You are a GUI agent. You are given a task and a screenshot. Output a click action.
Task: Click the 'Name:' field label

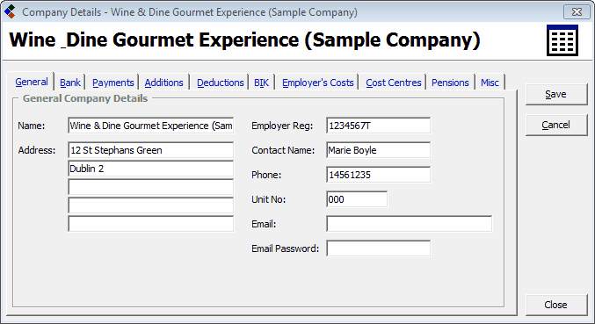coord(32,126)
